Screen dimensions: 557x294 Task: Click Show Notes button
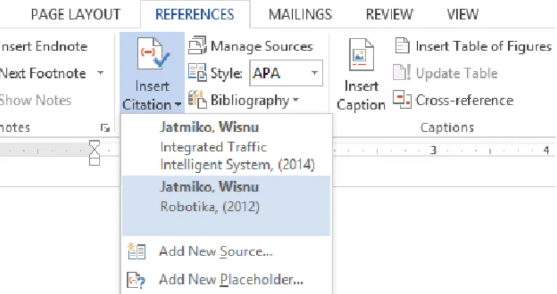click(x=36, y=100)
